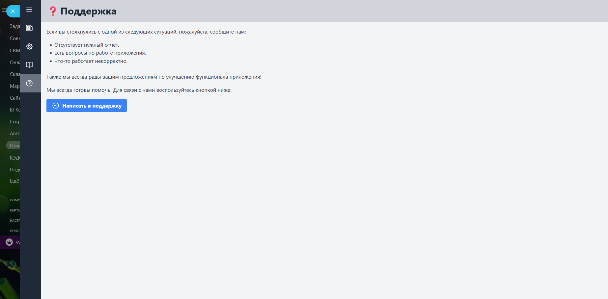Select the Сайты menu entry
608x299 pixels.
tap(15, 98)
